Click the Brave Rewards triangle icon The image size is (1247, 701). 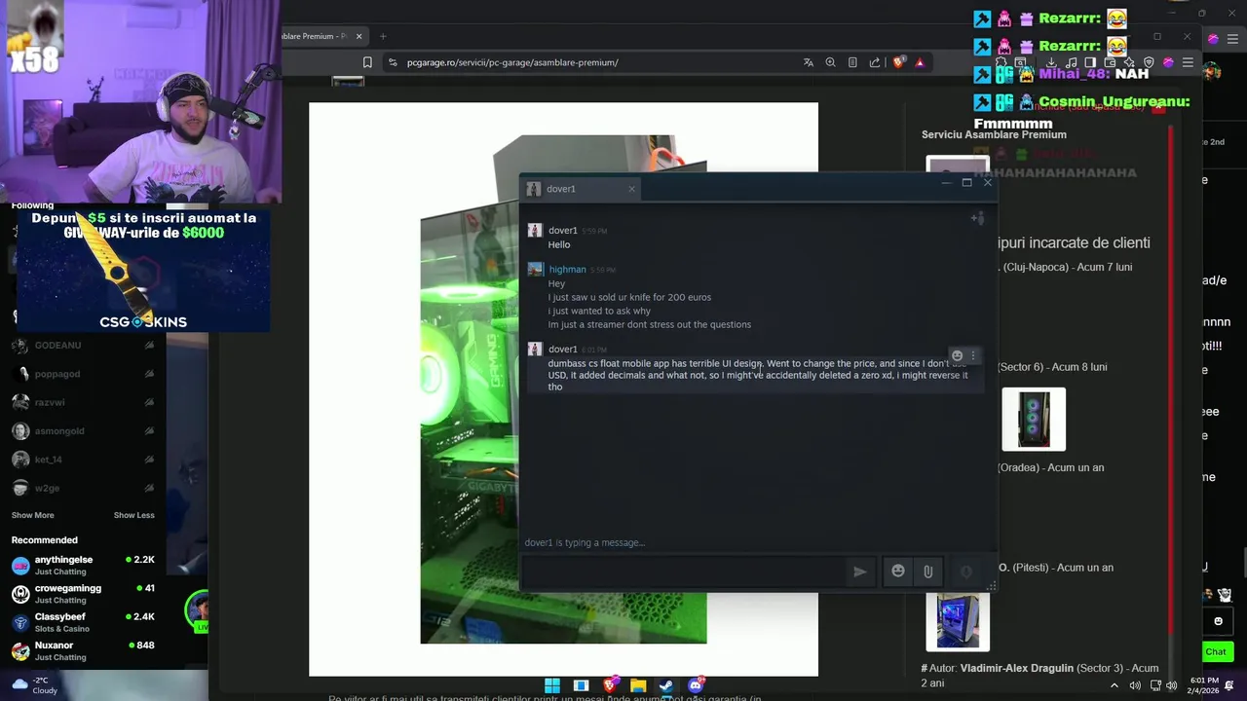point(920,62)
